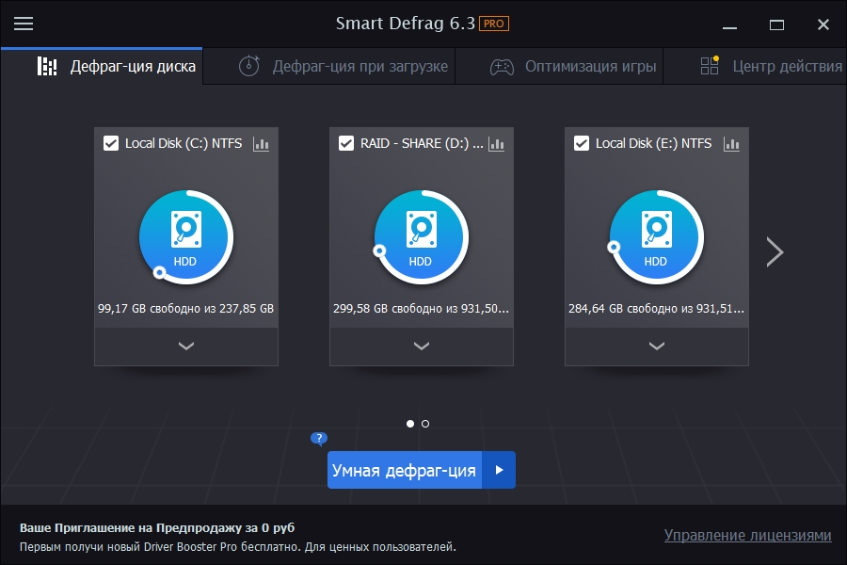The image size is (847, 565).
Task: Switch to Дефраг-ция при загрузке tab
Action: 329,66
